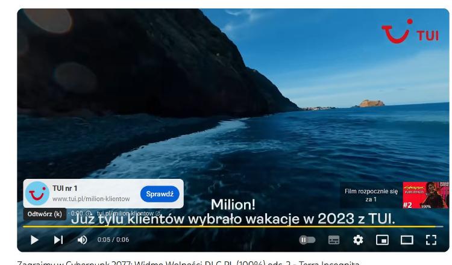Turn on subtitles in the player
452x265 pixels.
(334, 240)
